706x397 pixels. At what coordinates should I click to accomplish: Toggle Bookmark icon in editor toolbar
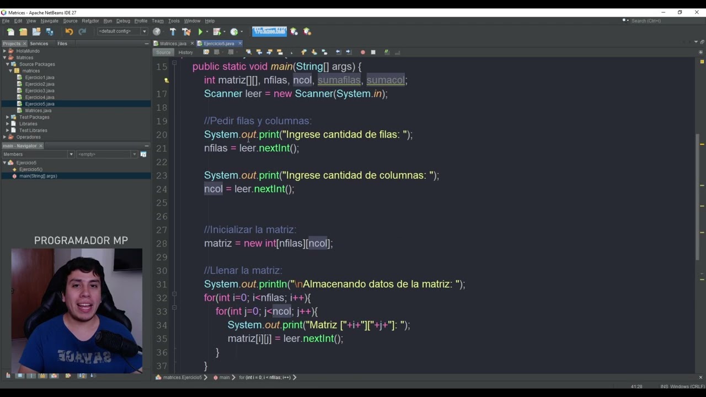(x=324, y=52)
